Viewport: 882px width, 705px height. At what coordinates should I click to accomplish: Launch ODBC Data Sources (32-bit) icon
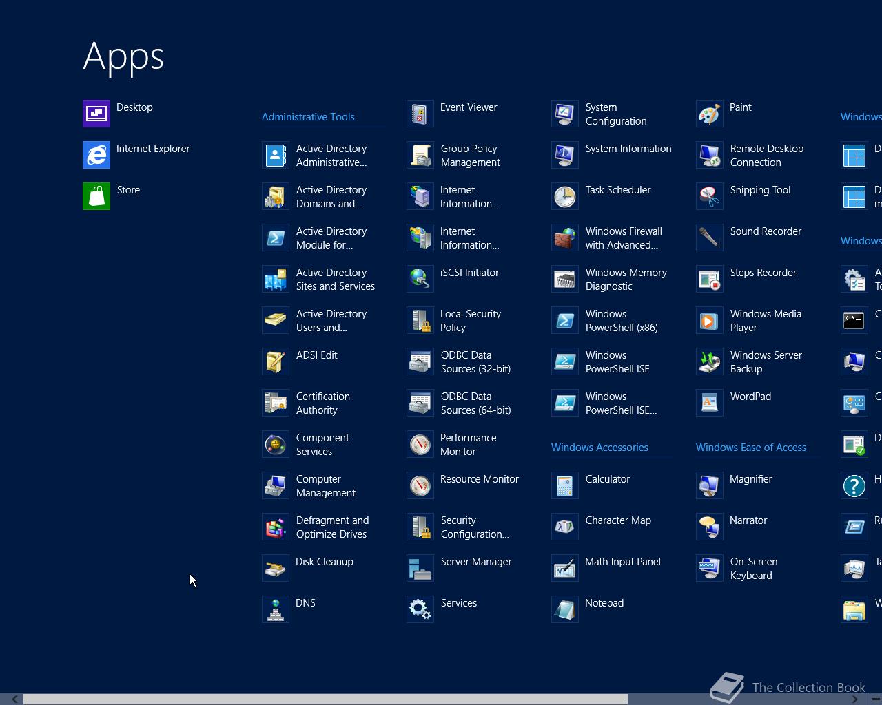pyautogui.click(x=420, y=361)
